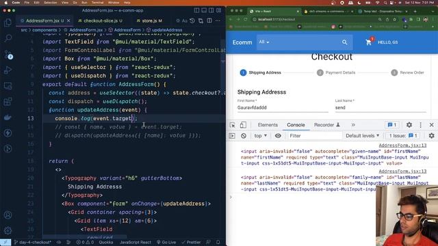Select the AddressForm.jsx editor tab

[42, 20]
